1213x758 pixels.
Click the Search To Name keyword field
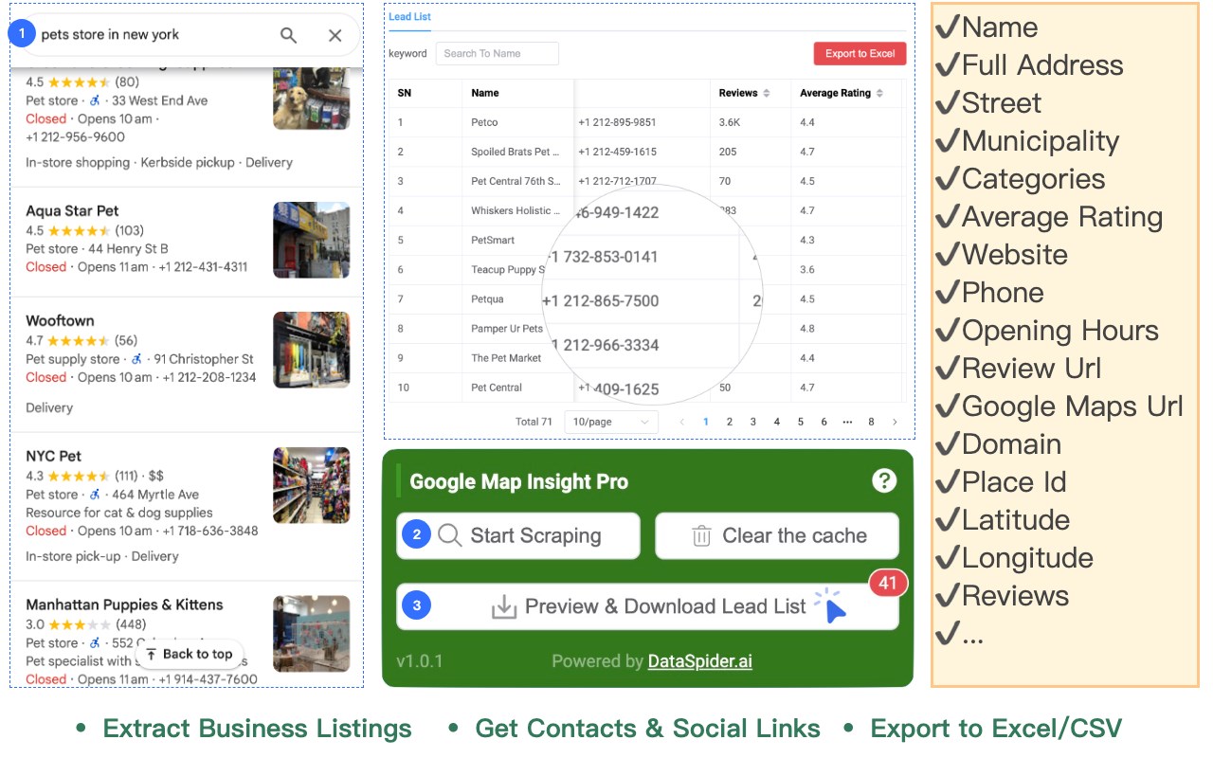tap(497, 54)
